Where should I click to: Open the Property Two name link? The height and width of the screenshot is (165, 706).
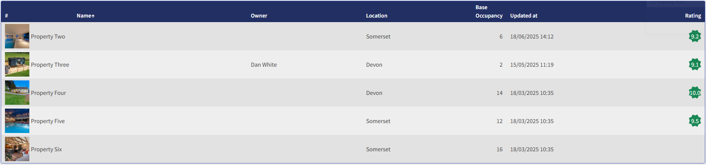click(48, 37)
